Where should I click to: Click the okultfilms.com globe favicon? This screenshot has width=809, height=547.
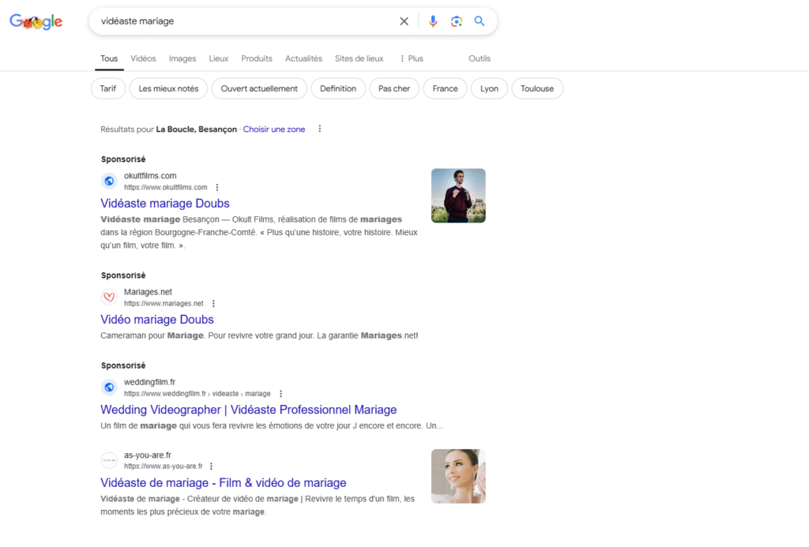[109, 181]
